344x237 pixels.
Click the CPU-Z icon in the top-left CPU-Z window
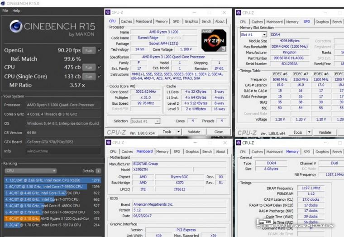point(108,12)
